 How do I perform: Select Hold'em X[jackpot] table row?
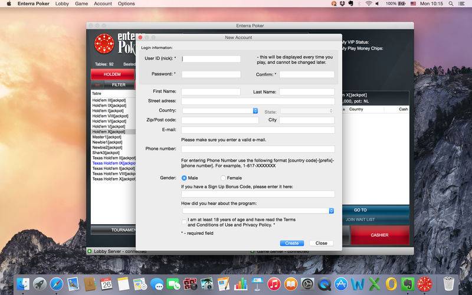113,132
